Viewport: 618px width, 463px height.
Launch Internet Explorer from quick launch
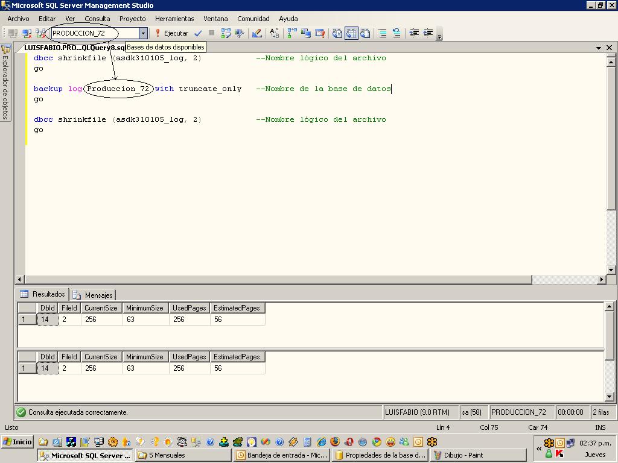(322, 442)
